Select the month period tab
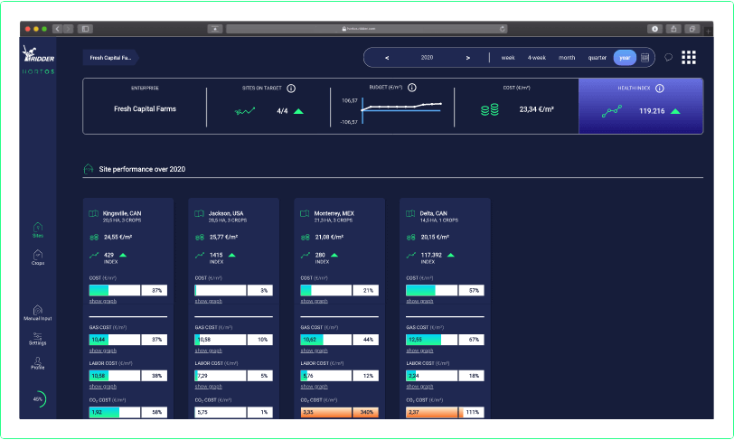 pos(567,58)
